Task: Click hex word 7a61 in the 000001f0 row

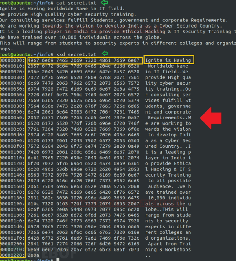Action: [91, 238]
